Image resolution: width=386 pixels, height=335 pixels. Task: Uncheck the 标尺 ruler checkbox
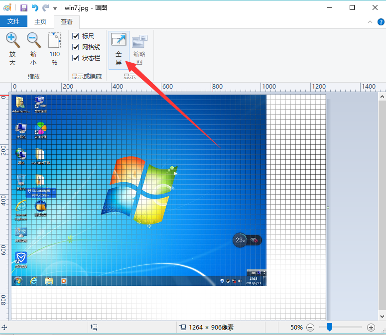click(76, 36)
